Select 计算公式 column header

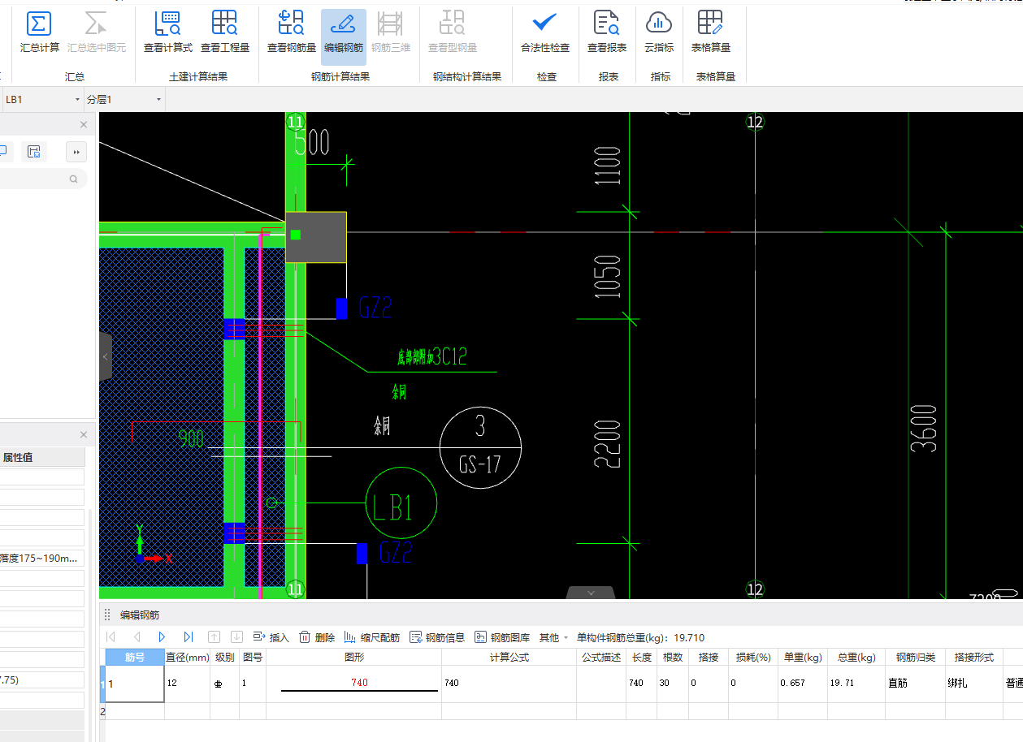tap(509, 658)
